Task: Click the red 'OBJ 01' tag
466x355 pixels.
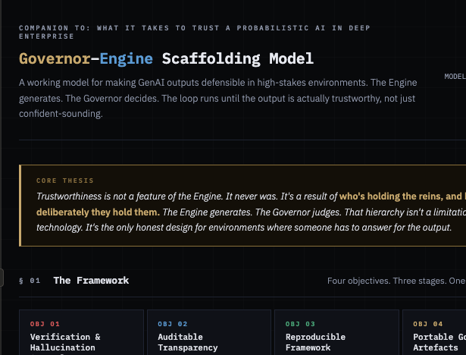Action: [x=45, y=324]
